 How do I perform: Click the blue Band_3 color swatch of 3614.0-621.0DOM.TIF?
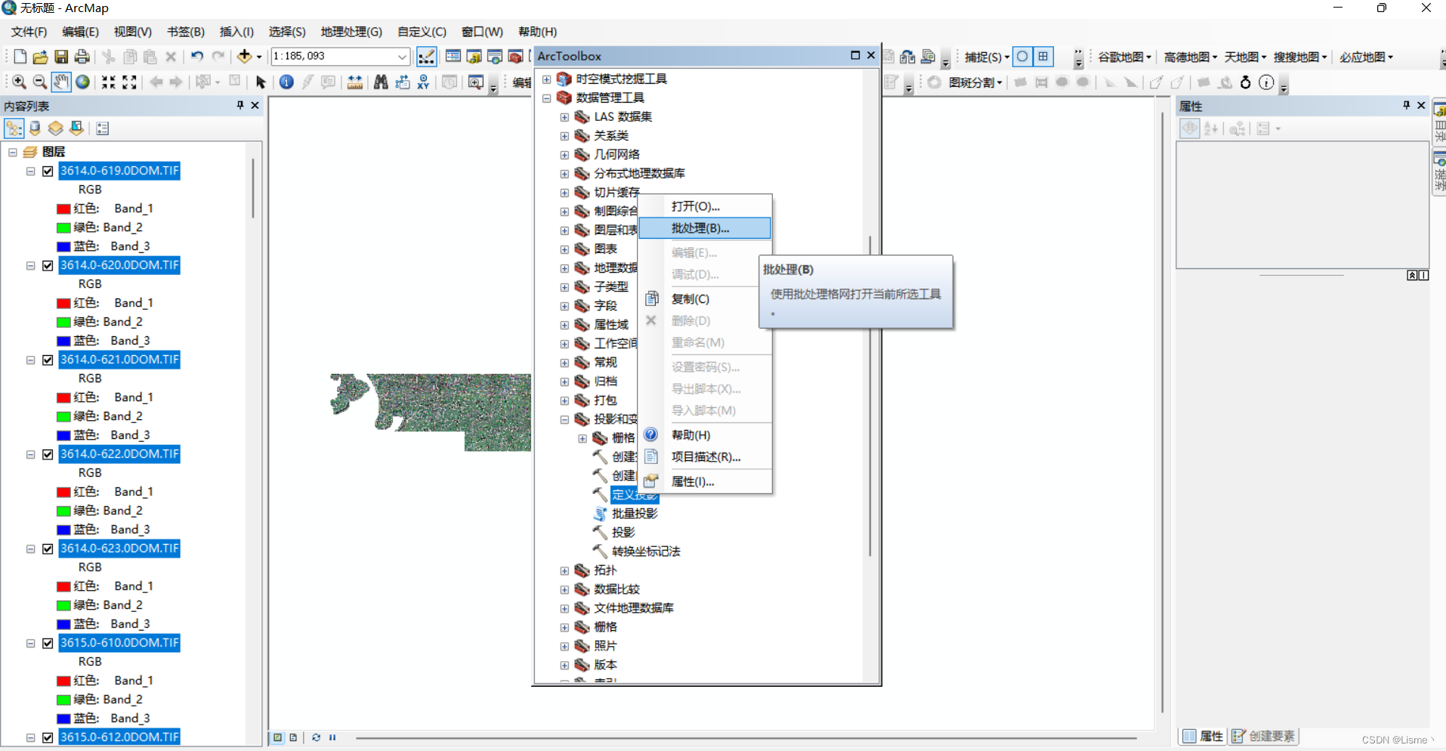point(63,436)
